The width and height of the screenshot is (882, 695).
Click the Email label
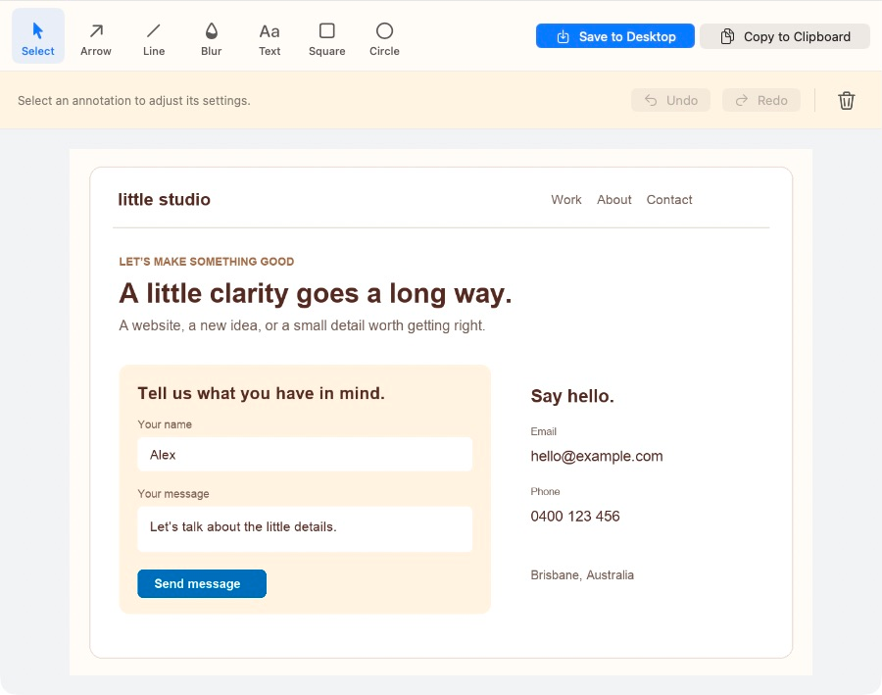tap(543, 431)
